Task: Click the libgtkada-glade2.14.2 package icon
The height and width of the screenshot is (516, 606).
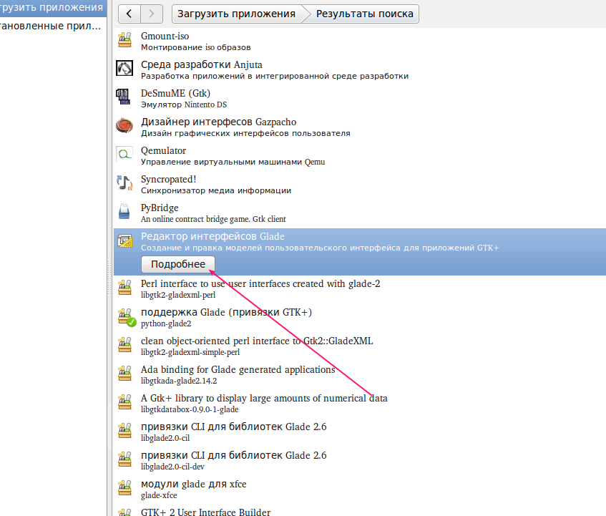Action: (x=124, y=374)
